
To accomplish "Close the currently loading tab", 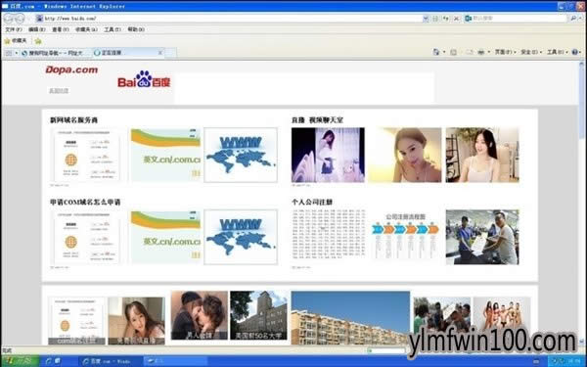I will [160, 53].
